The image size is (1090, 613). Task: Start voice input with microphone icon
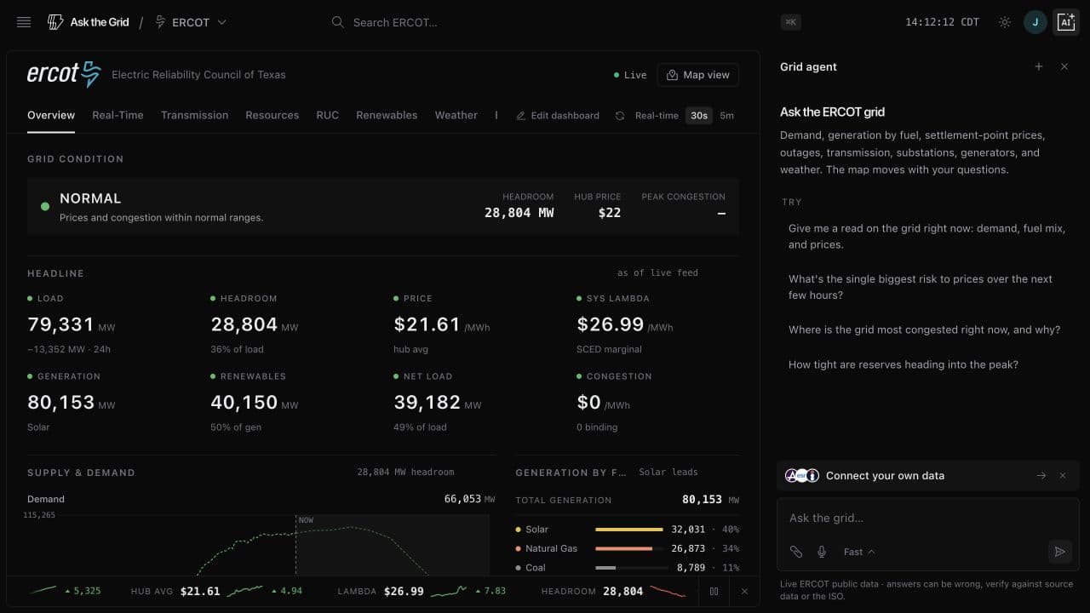click(x=822, y=552)
